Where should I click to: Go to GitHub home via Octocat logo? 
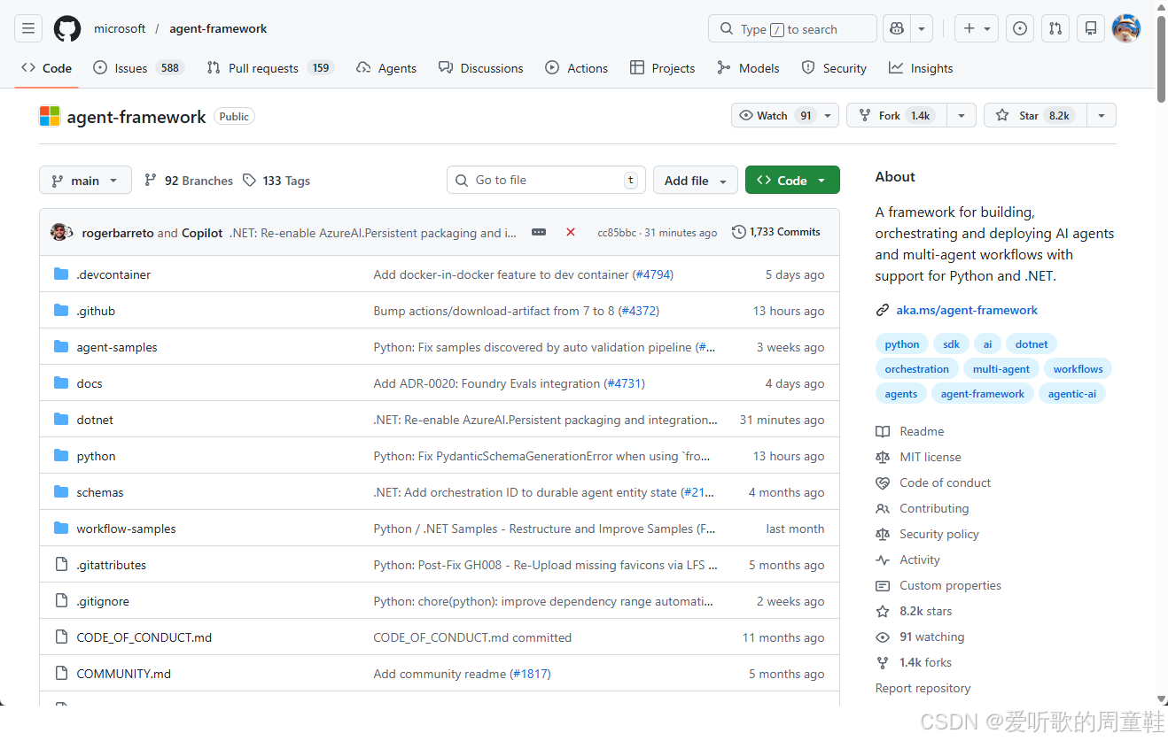(67, 28)
